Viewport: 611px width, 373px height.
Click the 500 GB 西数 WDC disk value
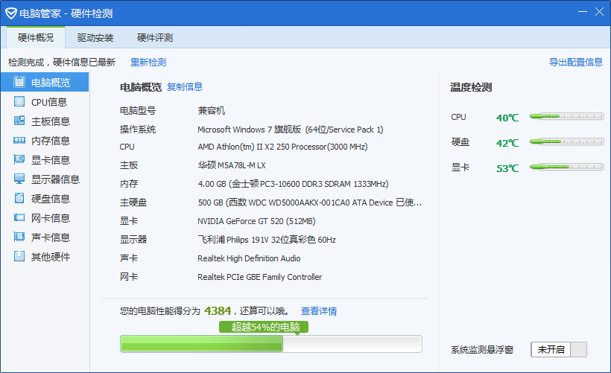310,203
